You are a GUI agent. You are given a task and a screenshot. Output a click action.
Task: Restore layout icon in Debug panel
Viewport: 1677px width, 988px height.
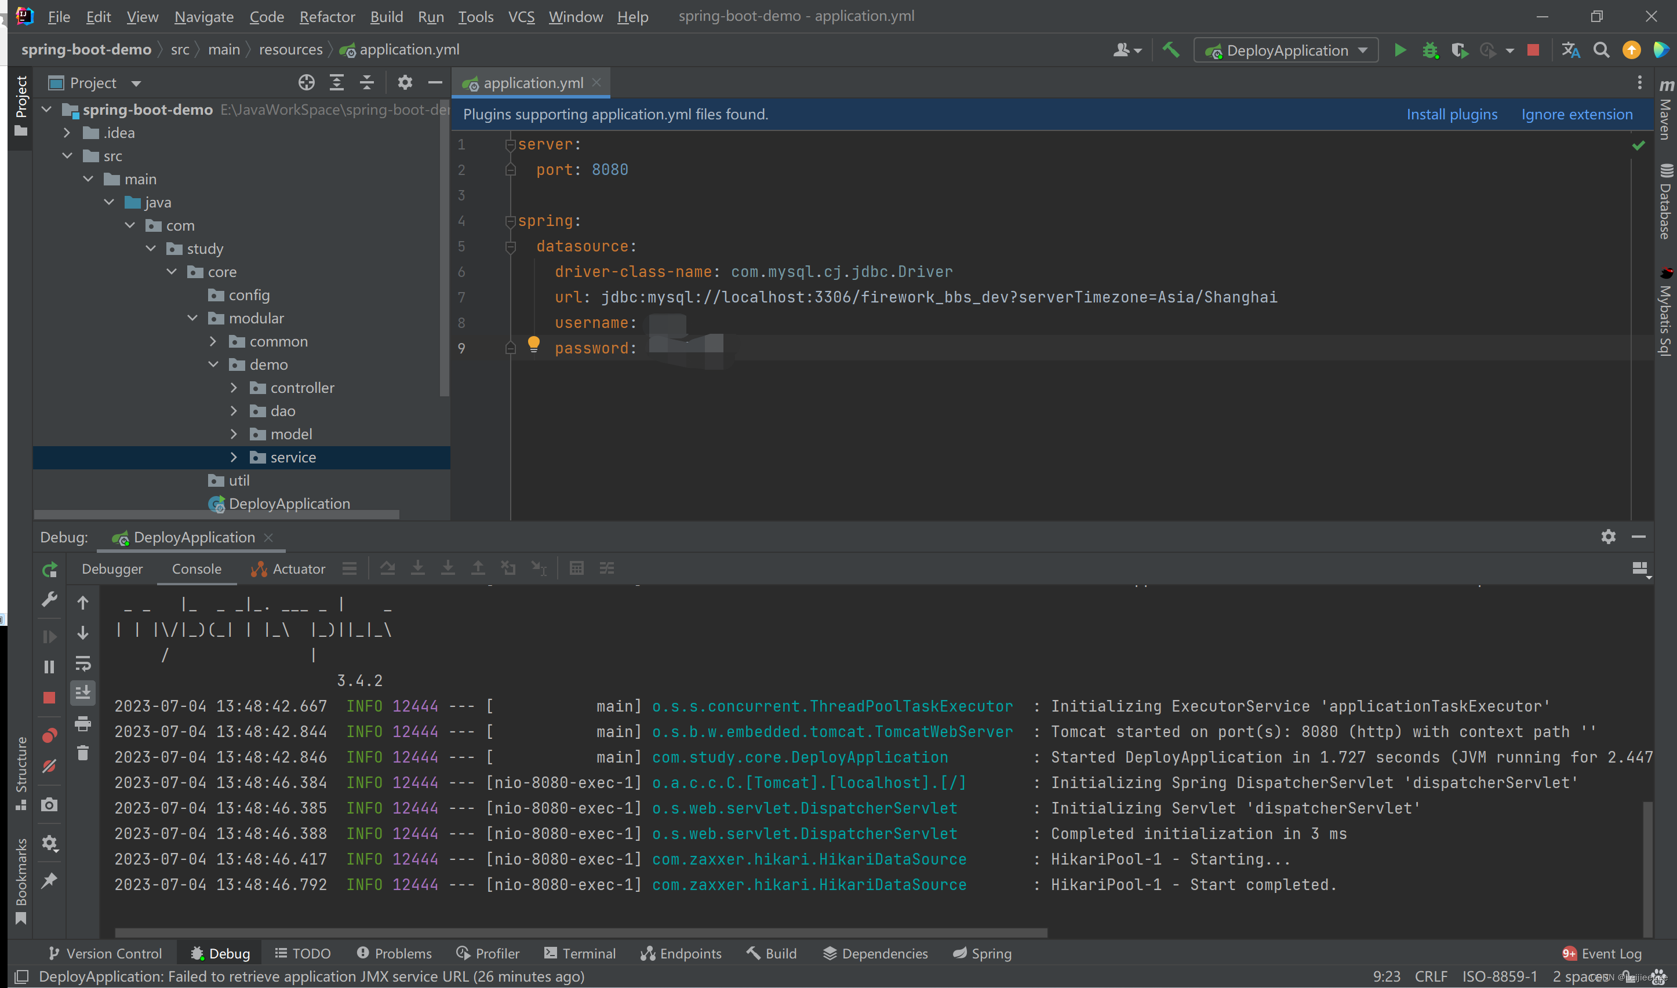point(1640,568)
